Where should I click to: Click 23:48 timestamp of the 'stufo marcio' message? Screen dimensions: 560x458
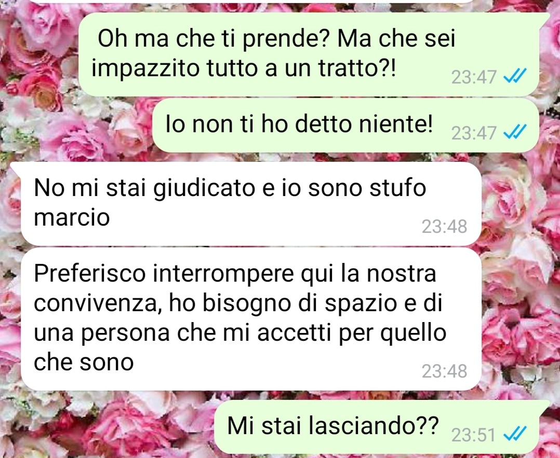444,226
